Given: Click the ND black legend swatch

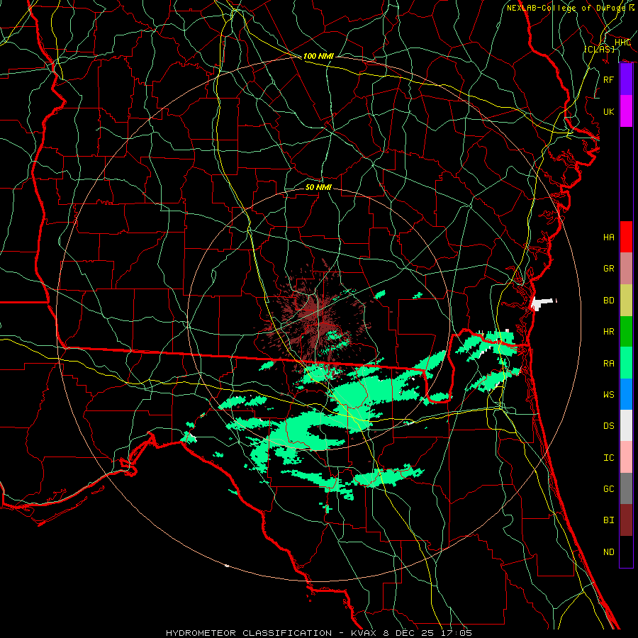Looking at the screenshot, I should tap(626, 552).
